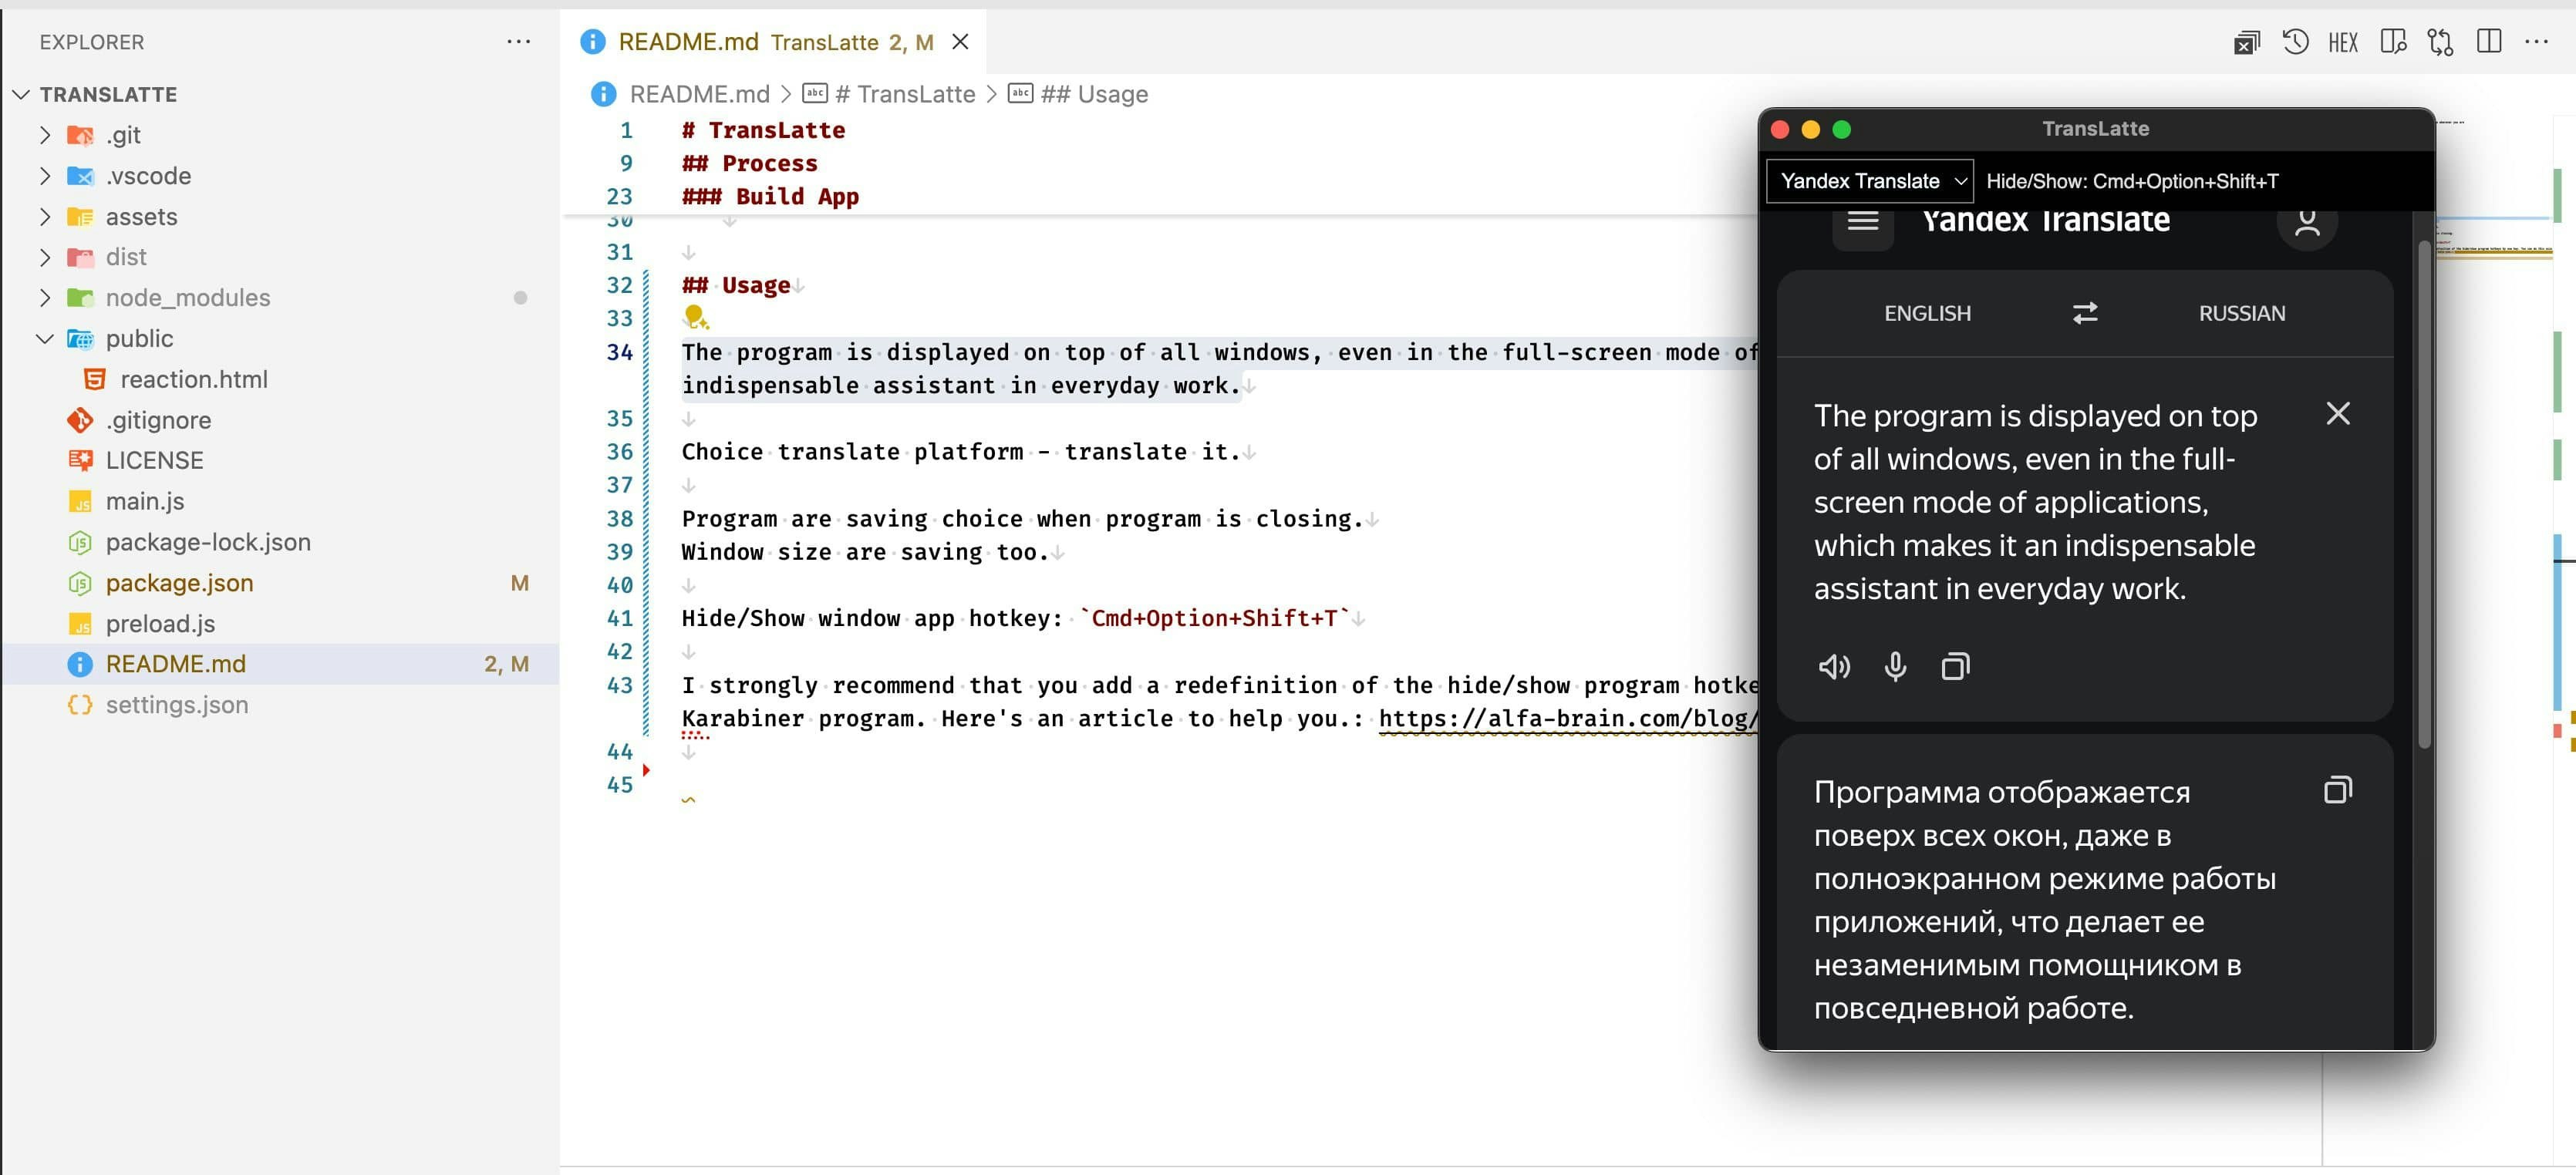The height and width of the screenshot is (1175, 2576).
Task: Copy the English source text
Action: (x=1955, y=667)
